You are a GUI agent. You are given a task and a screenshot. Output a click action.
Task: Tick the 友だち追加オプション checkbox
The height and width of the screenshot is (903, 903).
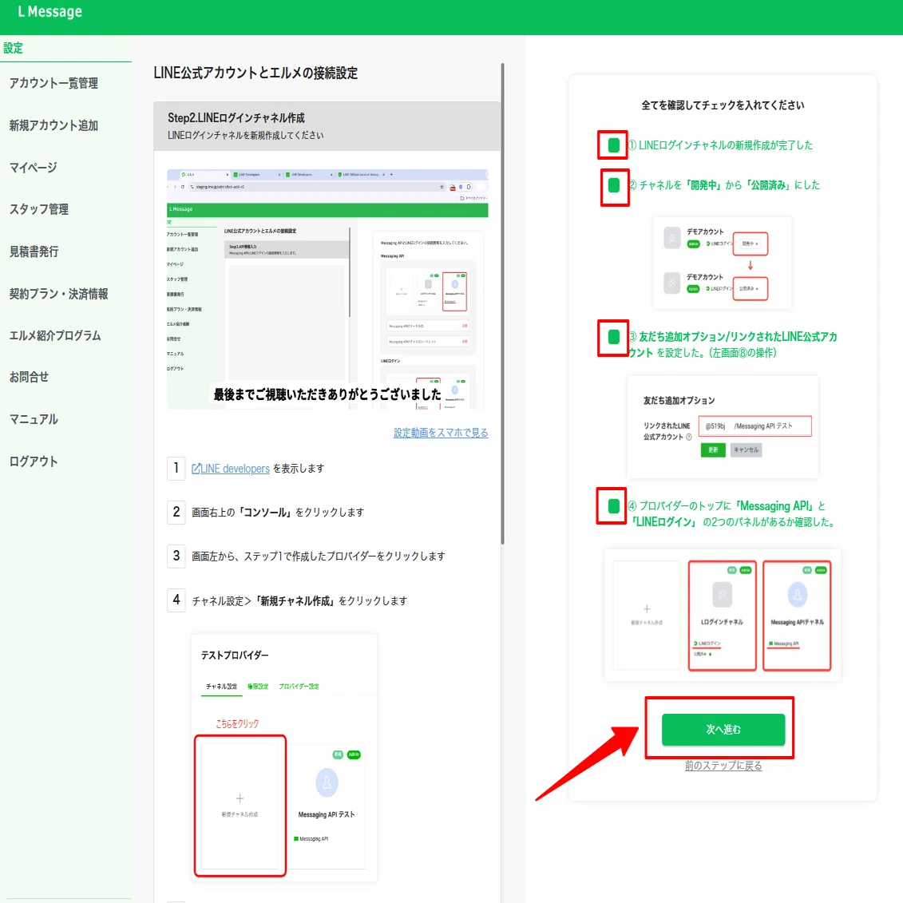pyautogui.click(x=613, y=338)
